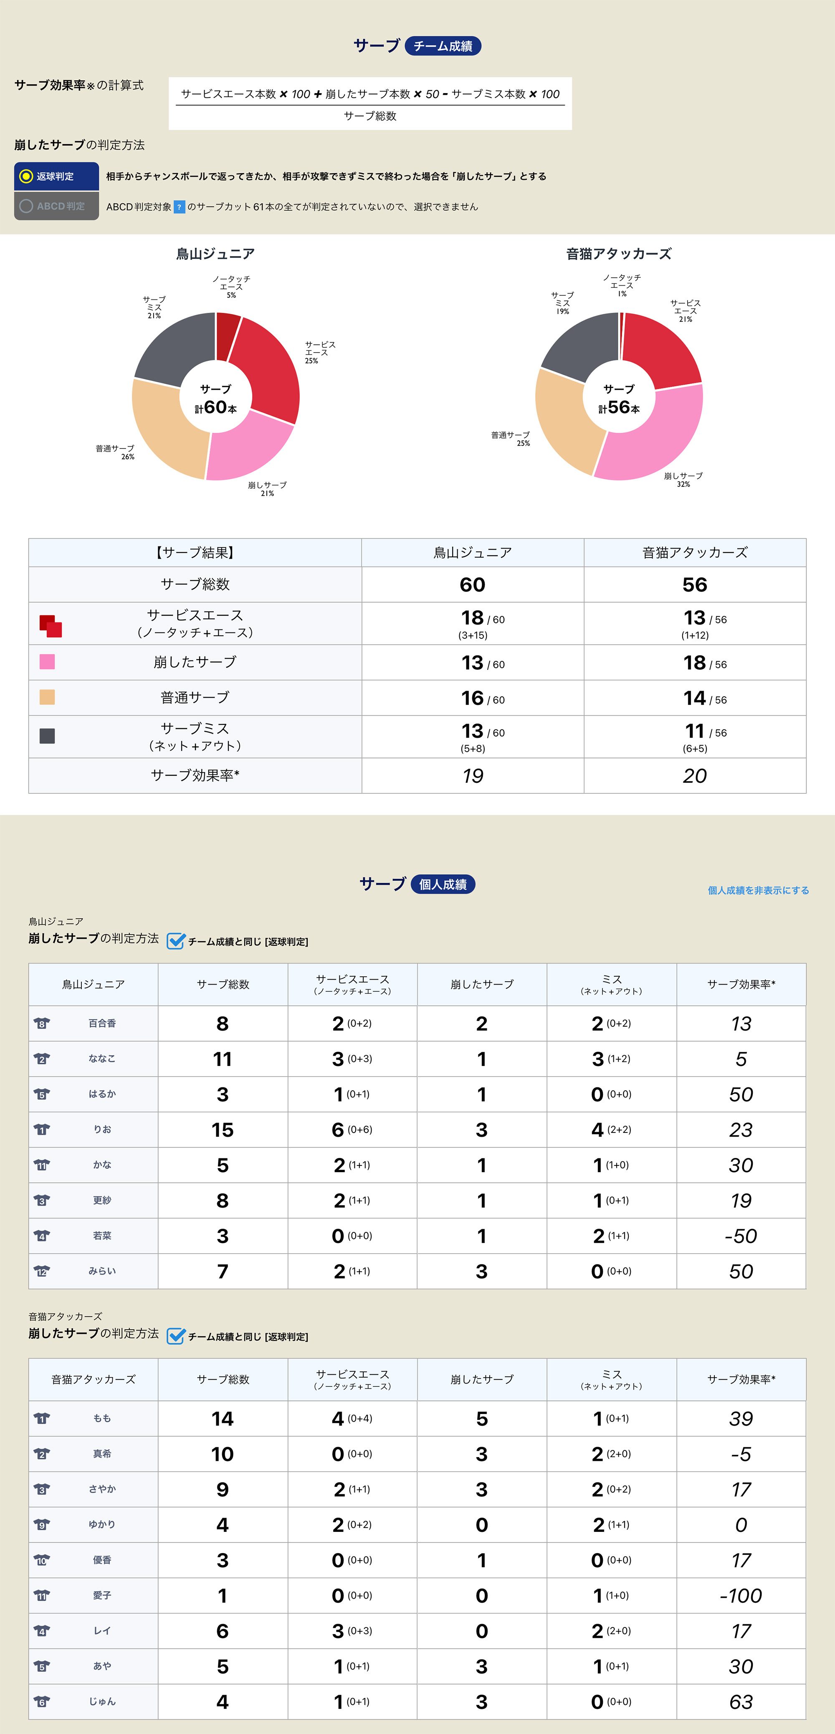Image resolution: width=835 pixels, height=1734 pixels.
Task: Click the blue question-mark help icon
Action: pyautogui.click(x=179, y=207)
